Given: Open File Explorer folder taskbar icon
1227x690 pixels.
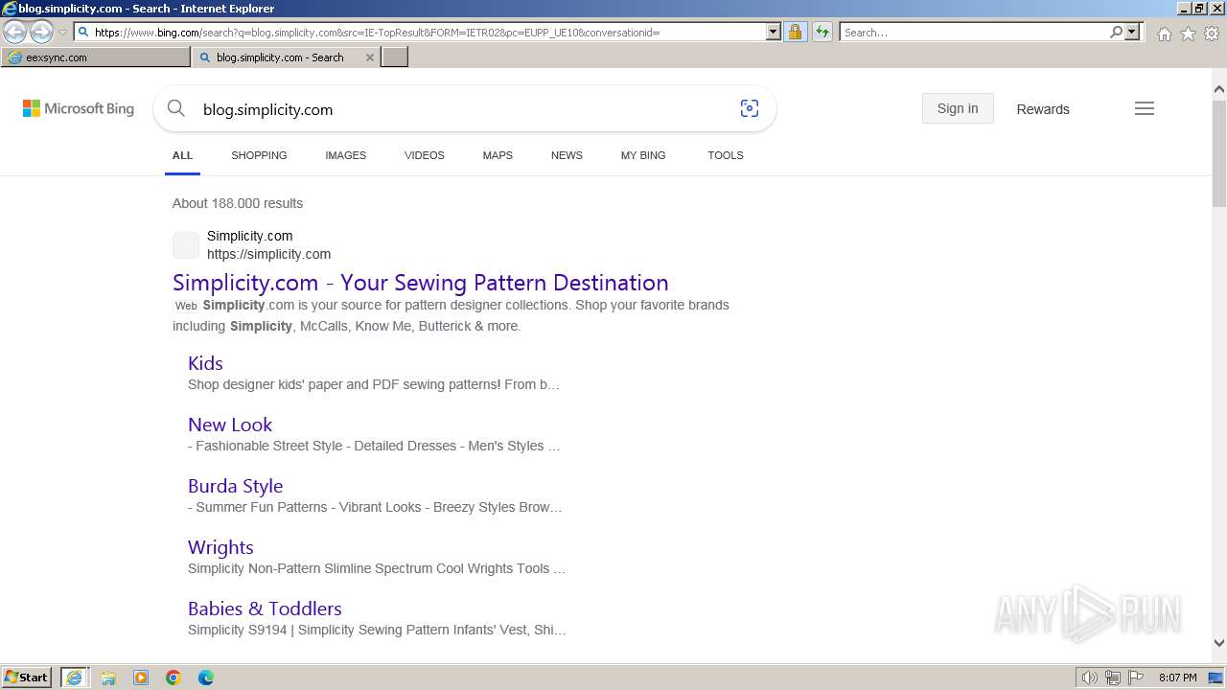Looking at the screenshot, I should 108,678.
